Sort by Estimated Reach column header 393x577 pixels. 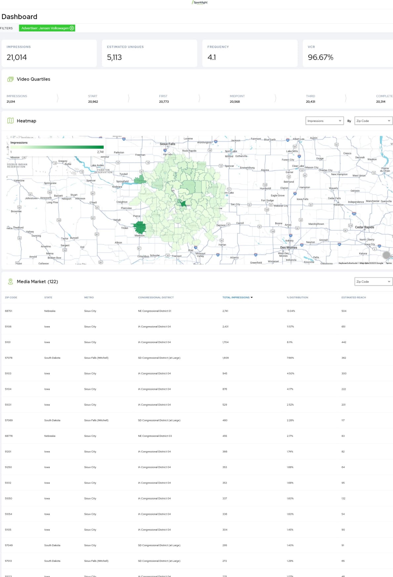tap(354, 297)
